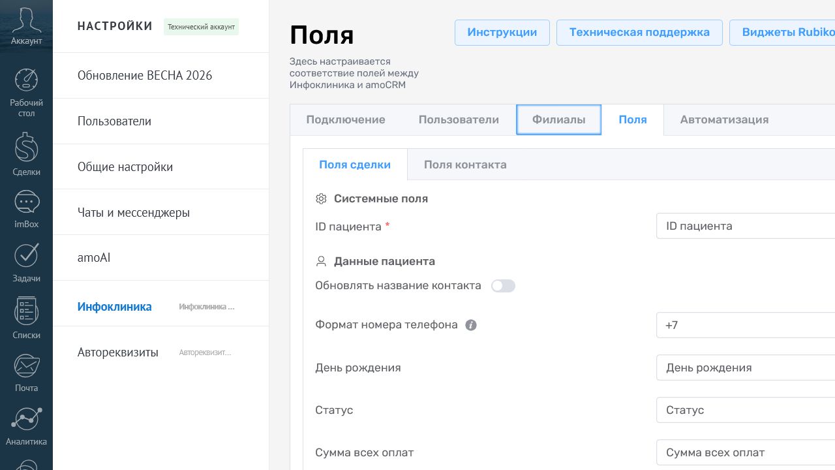This screenshot has width=835, height=470.
Task: Open Сумма всех оплат dropdown
Action: [x=746, y=452]
